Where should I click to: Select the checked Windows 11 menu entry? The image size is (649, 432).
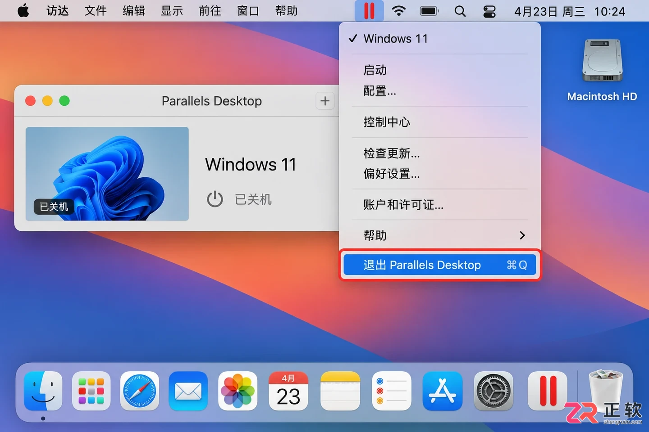pyautogui.click(x=440, y=39)
